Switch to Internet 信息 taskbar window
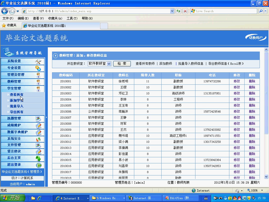This screenshot has width=269, height=202. tap(144, 198)
